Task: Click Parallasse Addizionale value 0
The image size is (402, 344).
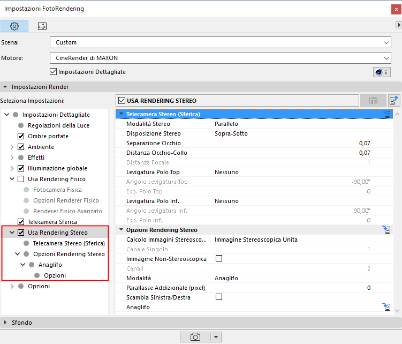Action: pos(369,288)
